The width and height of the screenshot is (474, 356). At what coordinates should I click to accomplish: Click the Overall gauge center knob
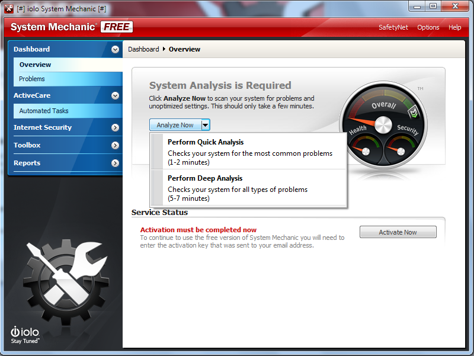(383, 124)
